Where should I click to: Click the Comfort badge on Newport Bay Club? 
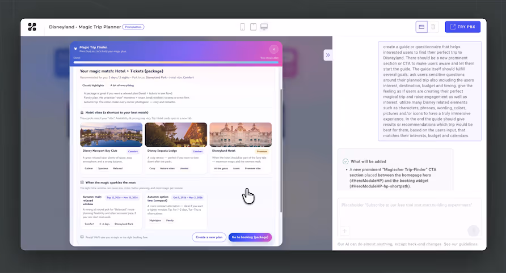pyautogui.click(x=133, y=151)
